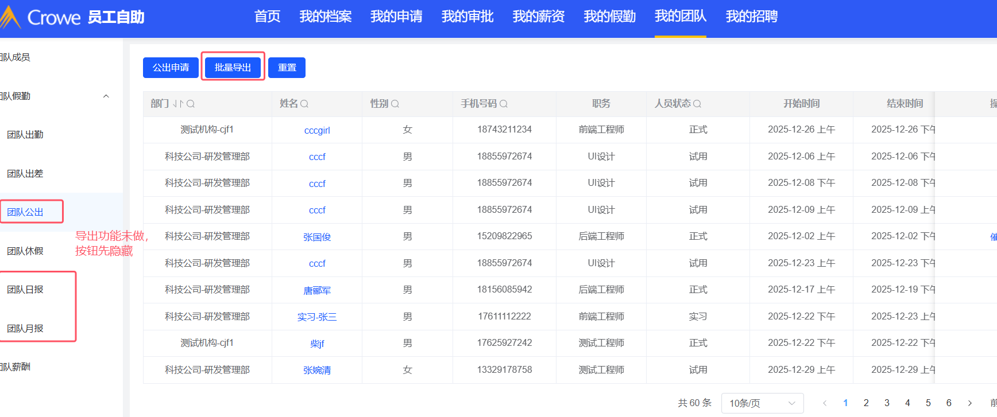Open the 10条/页 page size dropdown
This screenshot has height=417, width=997.
coord(762,403)
